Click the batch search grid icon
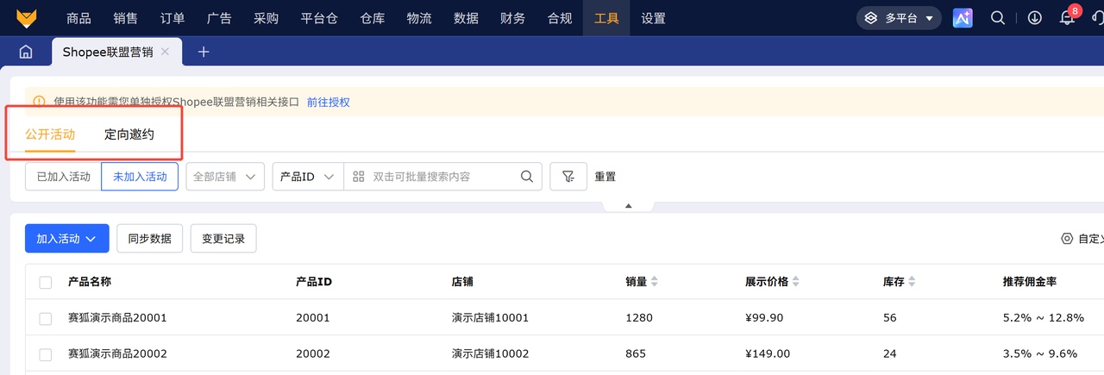The image size is (1104, 375). click(x=359, y=176)
